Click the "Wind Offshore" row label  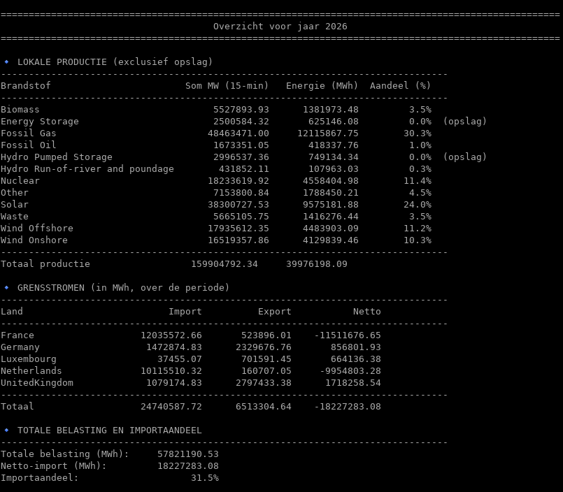coord(37,229)
